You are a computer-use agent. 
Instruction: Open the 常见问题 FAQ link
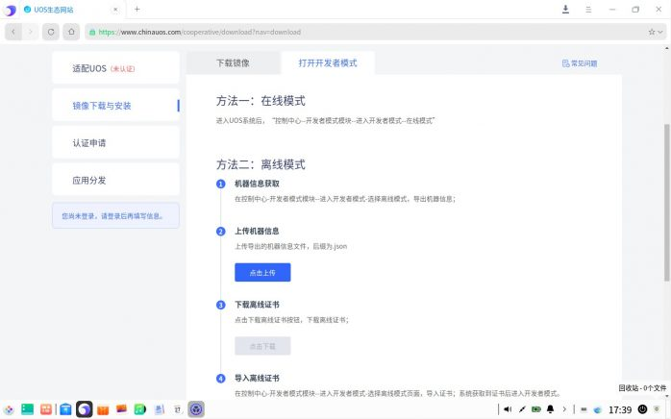[x=580, y=63]
